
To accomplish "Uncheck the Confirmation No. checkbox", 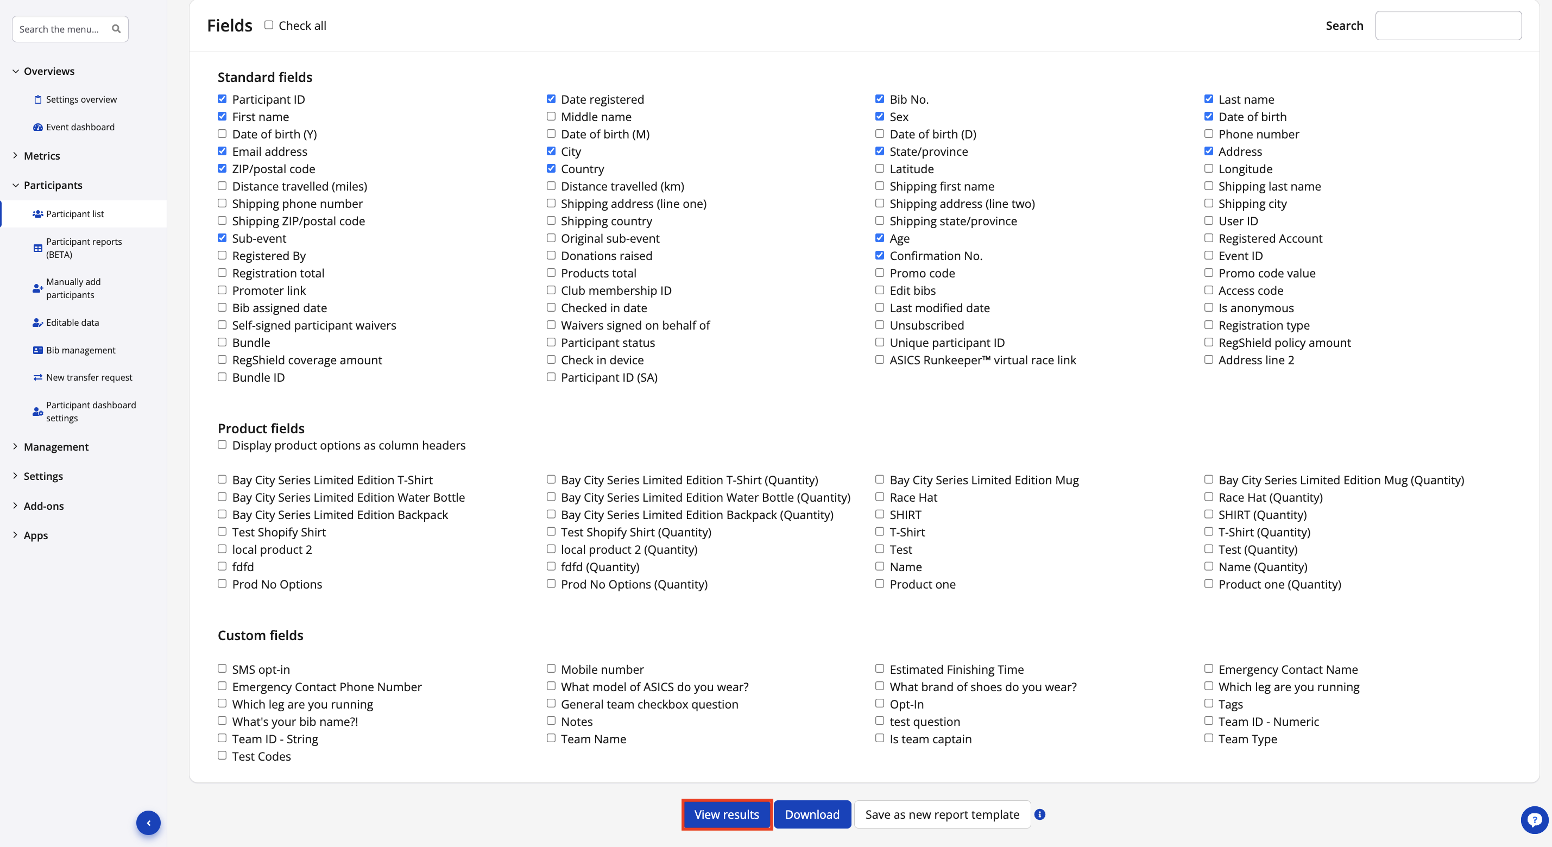I will [880, 255].
